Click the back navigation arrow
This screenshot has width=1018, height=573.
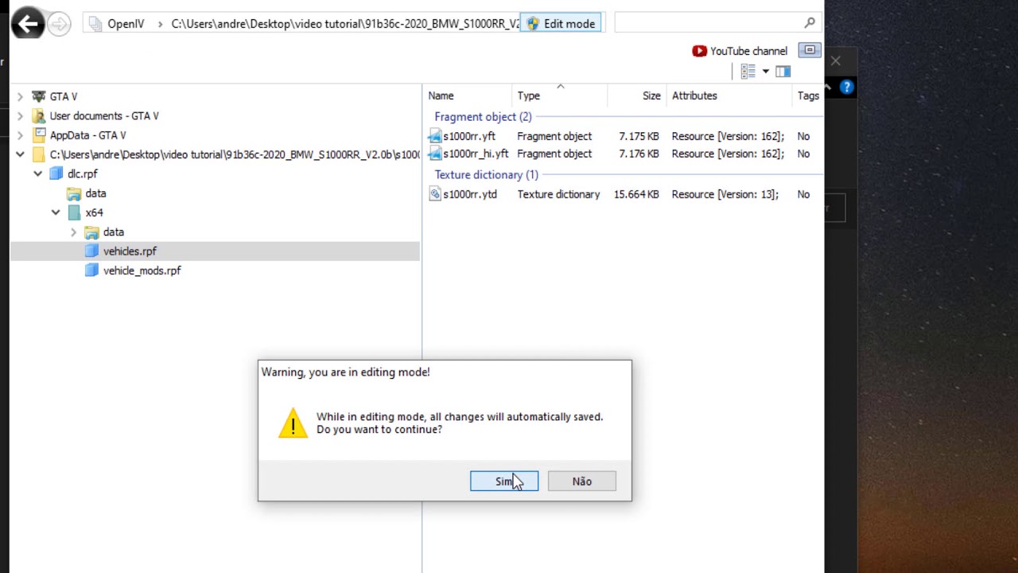point(29,24)
